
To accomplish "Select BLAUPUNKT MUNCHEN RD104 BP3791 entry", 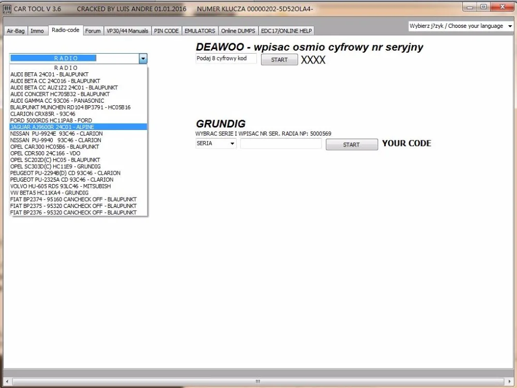I will point(79,107).
